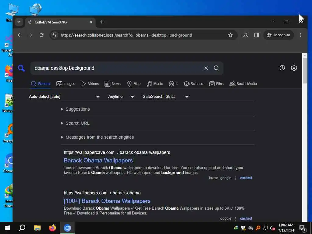This screenshot has height=234, width=312.
Task: Open the About info icon
Action: coord(282,68)
